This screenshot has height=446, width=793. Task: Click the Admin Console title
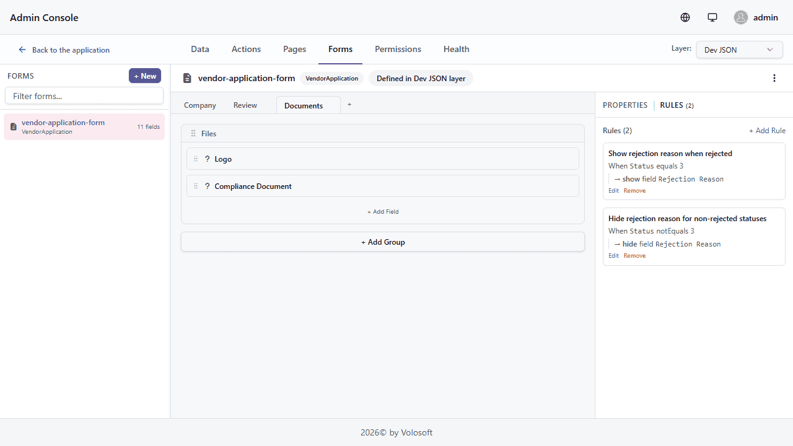tap(44, 17)
